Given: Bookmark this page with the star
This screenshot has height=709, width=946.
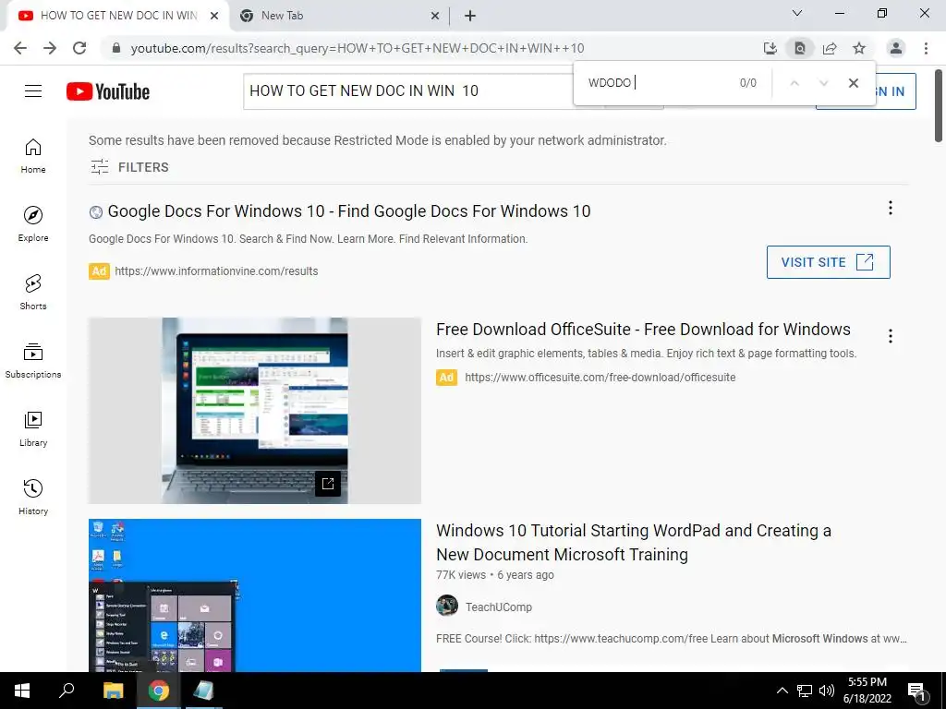Looking at the screenshot, I should pyautogui.click(x=859, y=48).
